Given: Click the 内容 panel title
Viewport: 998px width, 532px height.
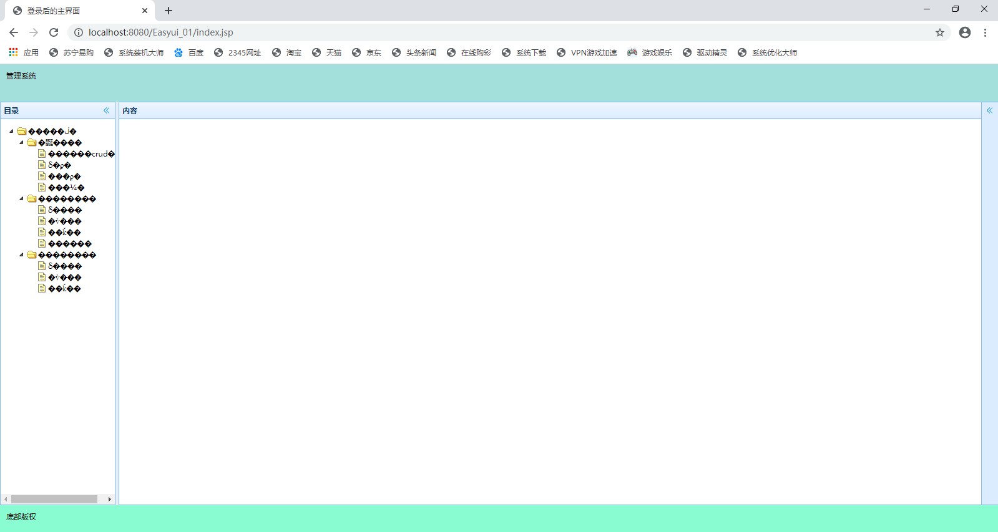Looking at the screenshot, I should pos(130,111).
